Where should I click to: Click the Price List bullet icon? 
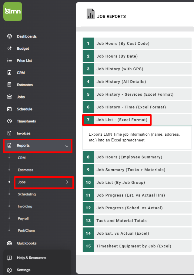(x=9, y=61)
